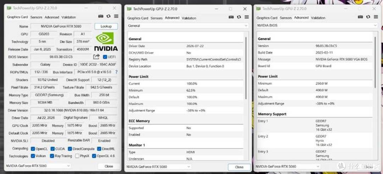The height and width of the screenshot is (174, 383).
Task: Click the camera icon in middle GPU-Z window
Action: pyautogui.click(x=231, y=17)
